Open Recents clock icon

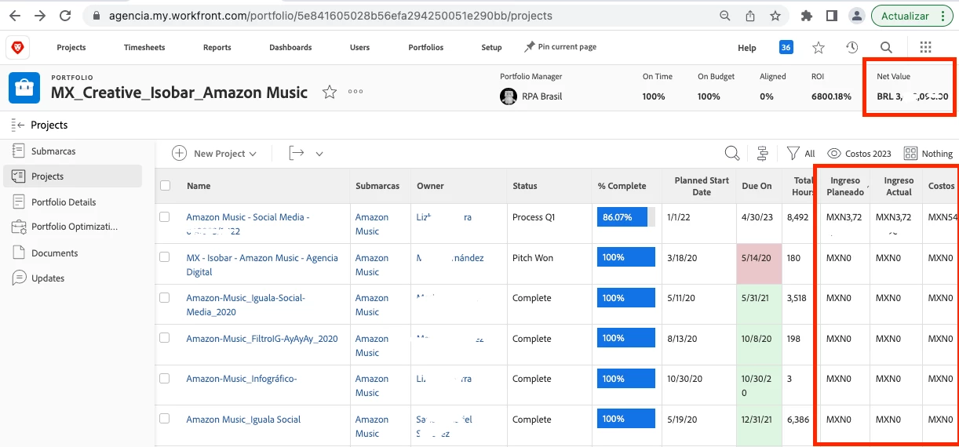click(x=852, y=48)
